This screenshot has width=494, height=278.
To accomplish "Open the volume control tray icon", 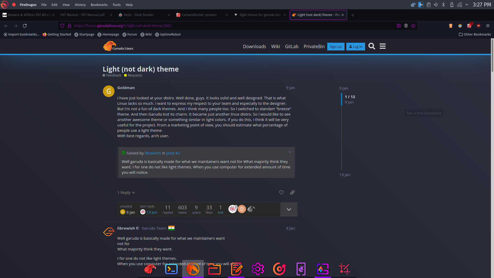I will [x=436, y=5].
